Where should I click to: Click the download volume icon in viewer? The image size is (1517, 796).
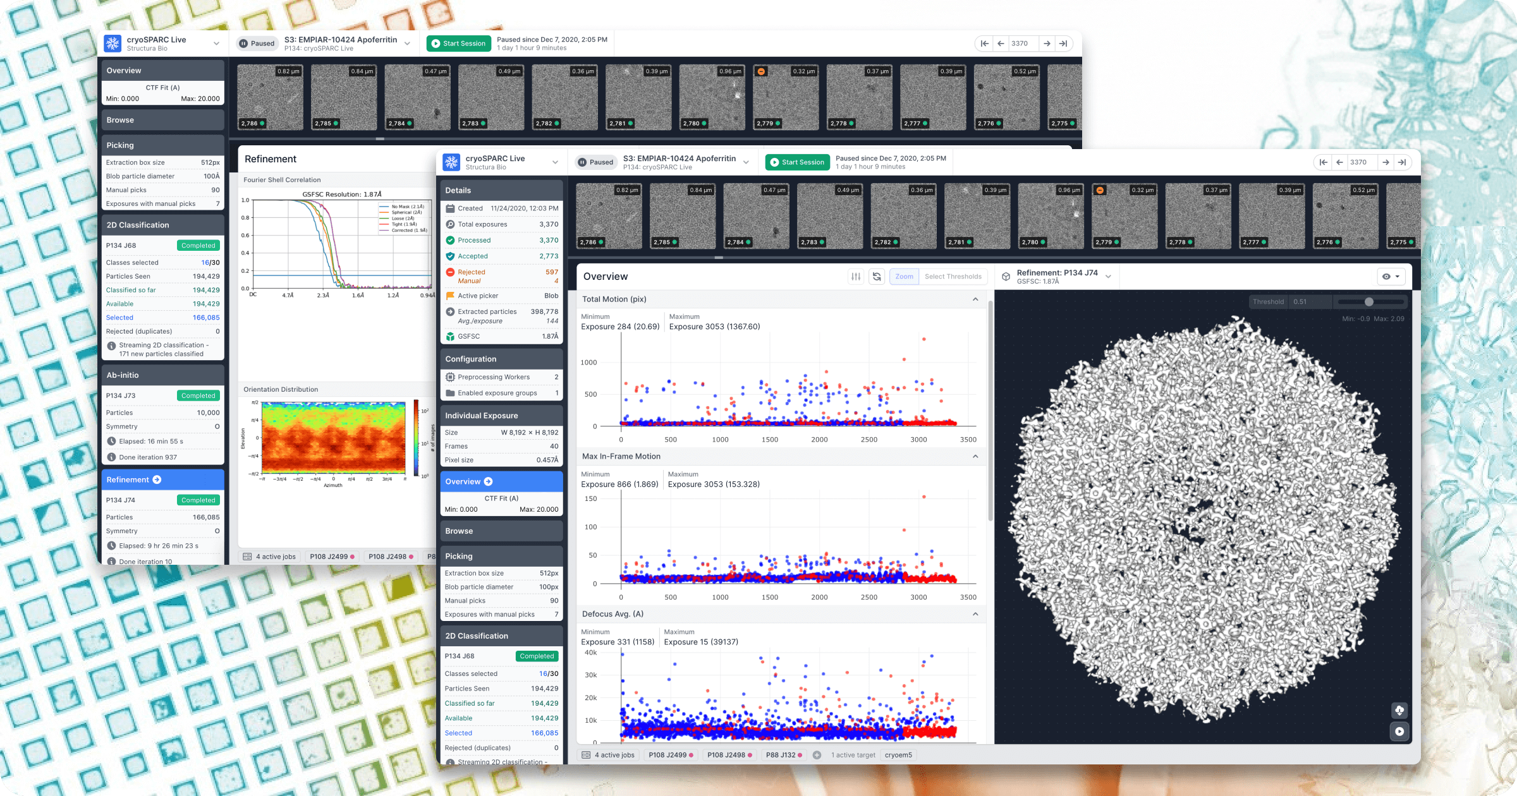[x=1399, y=710]
